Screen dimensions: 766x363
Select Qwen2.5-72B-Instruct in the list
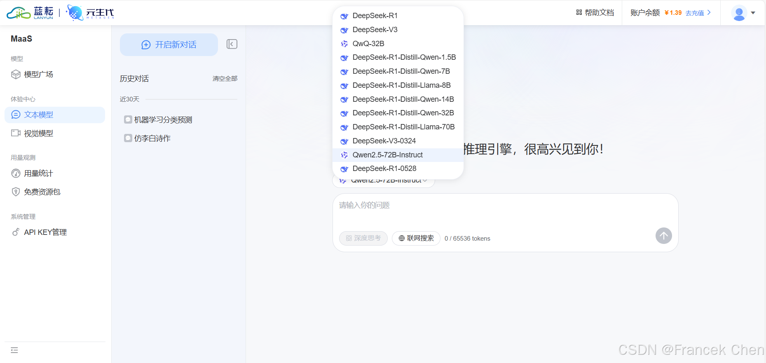398,155
